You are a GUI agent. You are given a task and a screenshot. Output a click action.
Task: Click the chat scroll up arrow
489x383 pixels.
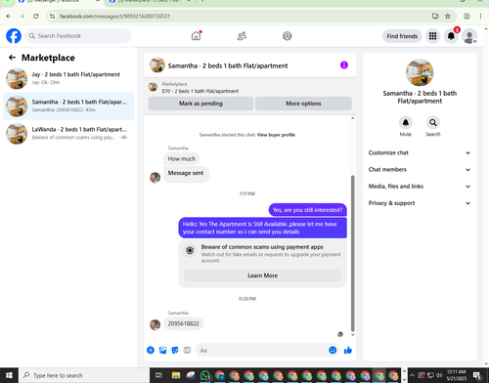tap(352, 118)
